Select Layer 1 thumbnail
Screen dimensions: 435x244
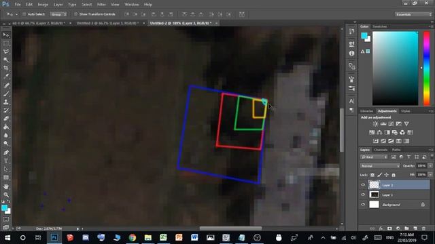(374, 195)
